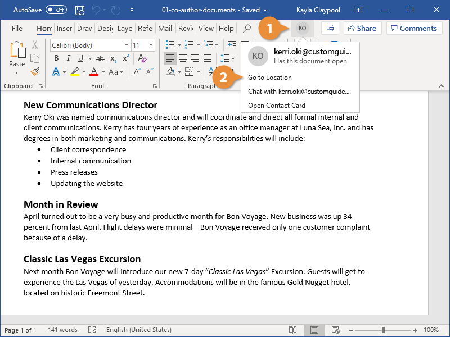This screenshot has width=450, height=337.
Task: Click the Format Painter brush icon
Action: click(x=35, y=71)
